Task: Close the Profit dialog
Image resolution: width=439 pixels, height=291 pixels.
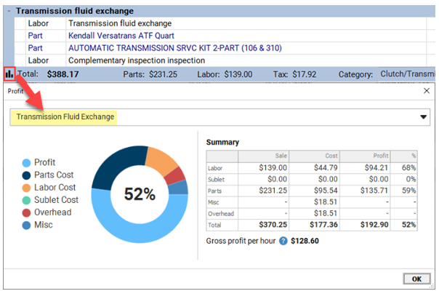Action: 427,91
